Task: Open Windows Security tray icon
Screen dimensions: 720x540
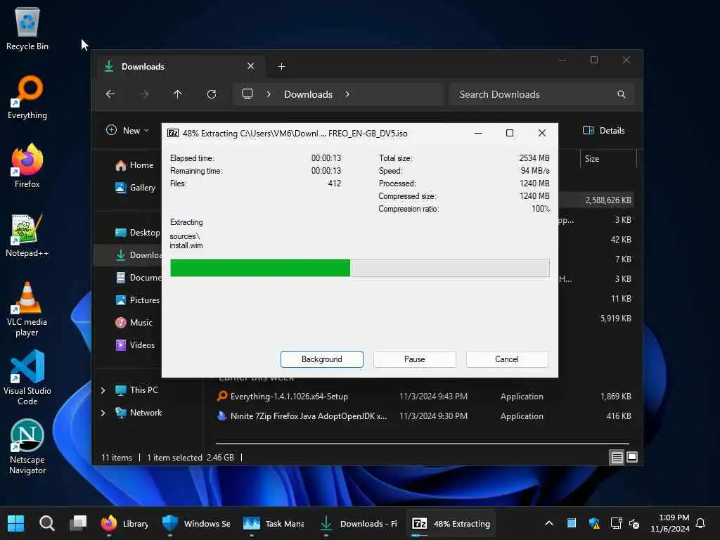Action: click(x=593, y=523)
